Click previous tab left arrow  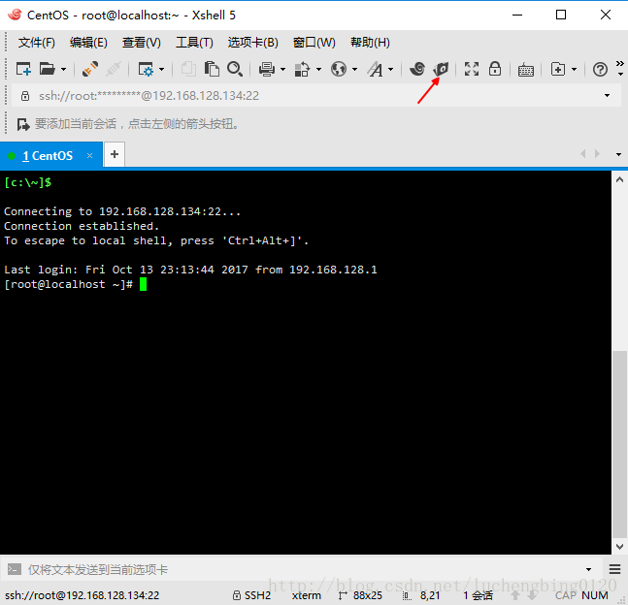[x=583, y=154]
